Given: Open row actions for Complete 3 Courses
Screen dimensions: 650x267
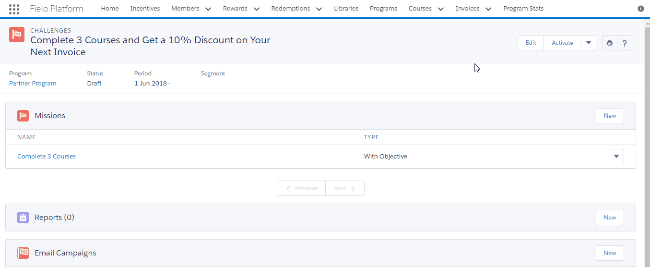Looking at the screenshot, I should point(616,157).
